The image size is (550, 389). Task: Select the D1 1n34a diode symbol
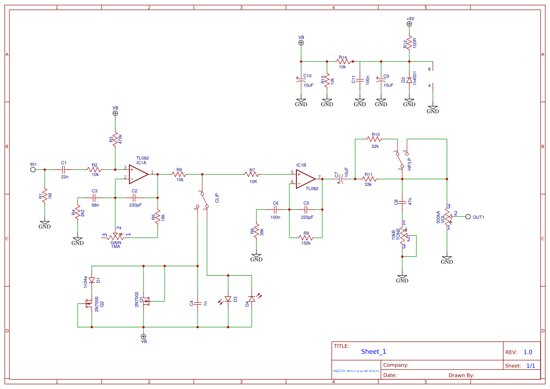91,281
